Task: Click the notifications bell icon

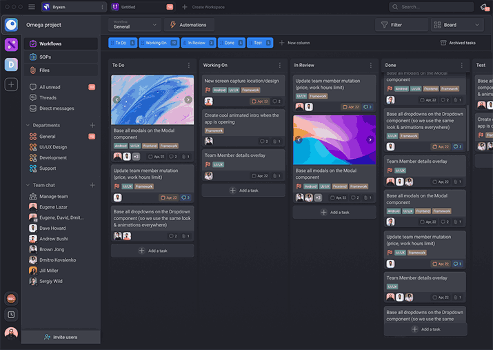Action: click(484, 7)
